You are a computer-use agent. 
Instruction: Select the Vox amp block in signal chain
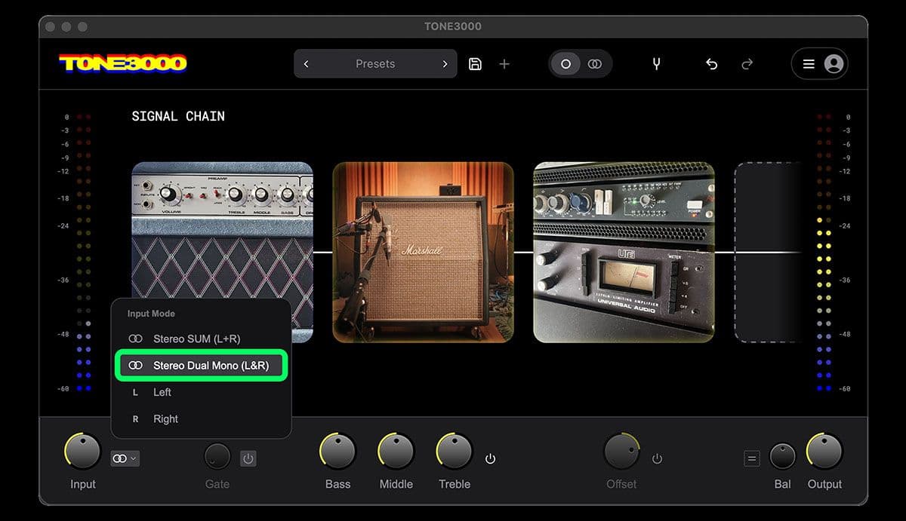tap(222, 230)
